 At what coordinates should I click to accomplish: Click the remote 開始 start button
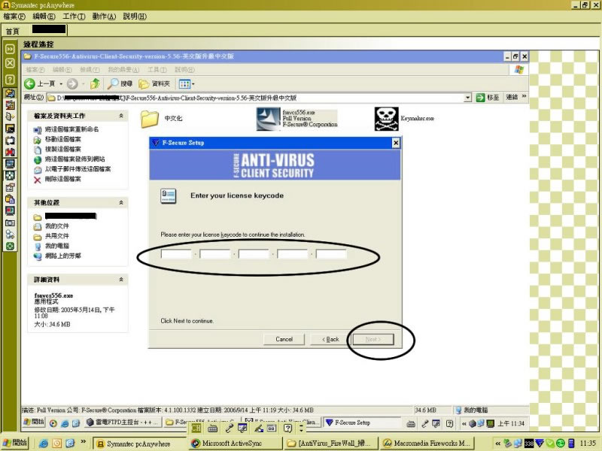34,422
